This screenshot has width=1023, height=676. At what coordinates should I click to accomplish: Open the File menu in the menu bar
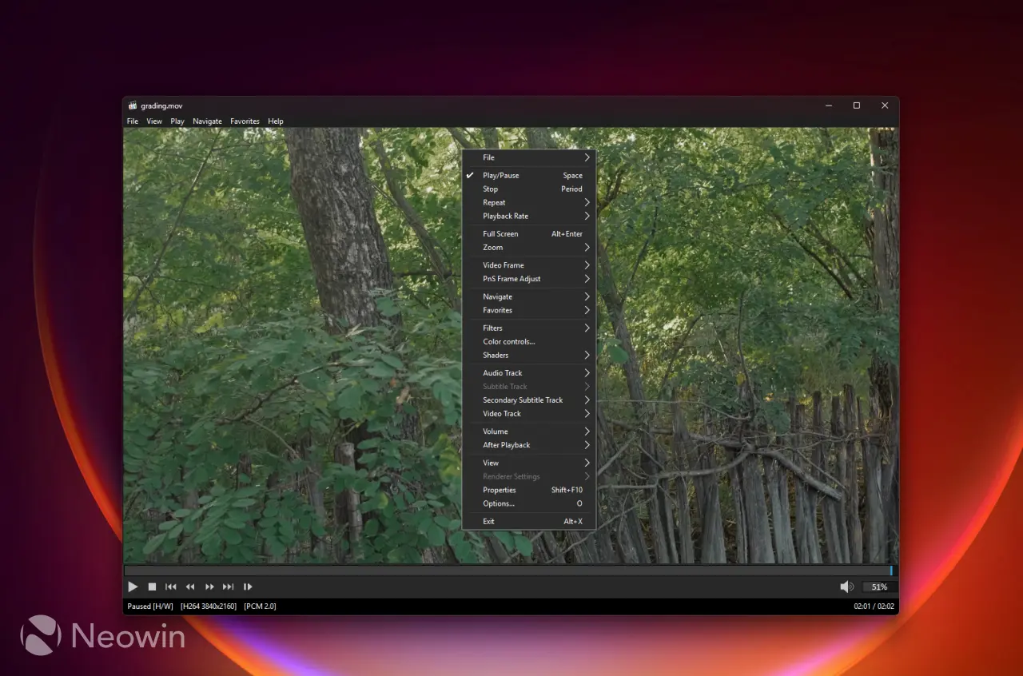pyautogui.click(x=133, y=121)
